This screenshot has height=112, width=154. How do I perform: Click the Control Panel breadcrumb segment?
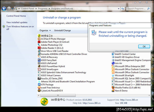(x=28, y=9)
